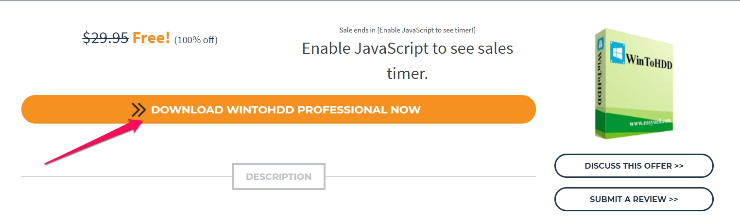
Task: Click the small Windows icon on the box spine
Action: pos(601,45)
